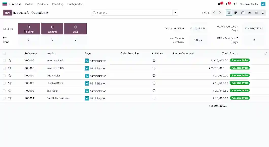This screenshot has height=147, width=269.
Task: Open the Pivot view
Action: tap(242, 12)
